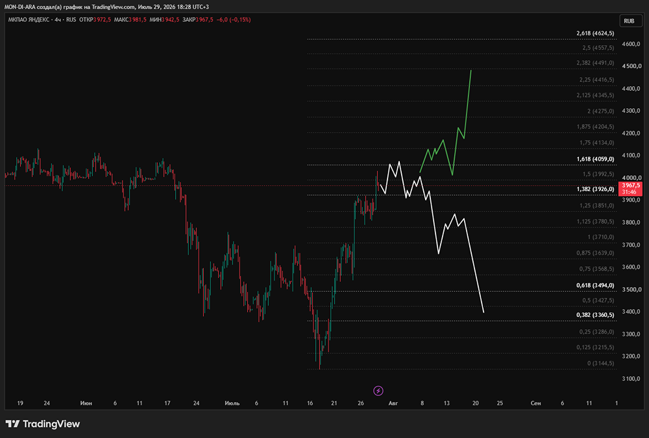This screenshot has height=438, width=649.
Task: Click the МКПАО ЯНДЕКС symbol title
Action: tap(29, 19)
